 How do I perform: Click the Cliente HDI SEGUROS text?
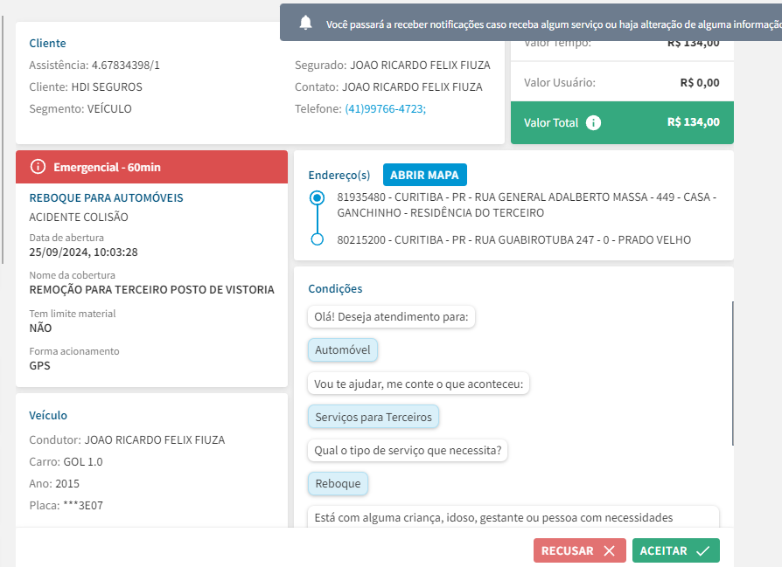pyautogui.click(x=107, y=87)
